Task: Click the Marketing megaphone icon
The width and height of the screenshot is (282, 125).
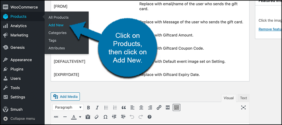Action: (6, 35)
